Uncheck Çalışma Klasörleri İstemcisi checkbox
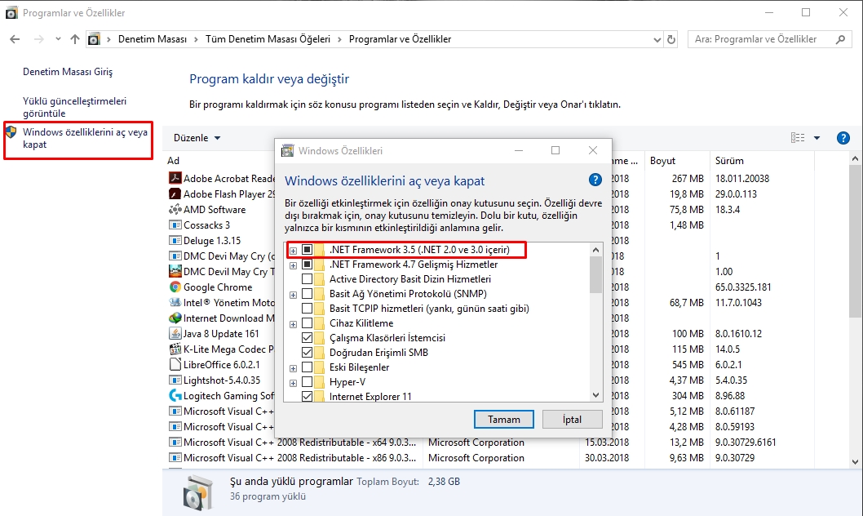 click(x=308, y=337)
